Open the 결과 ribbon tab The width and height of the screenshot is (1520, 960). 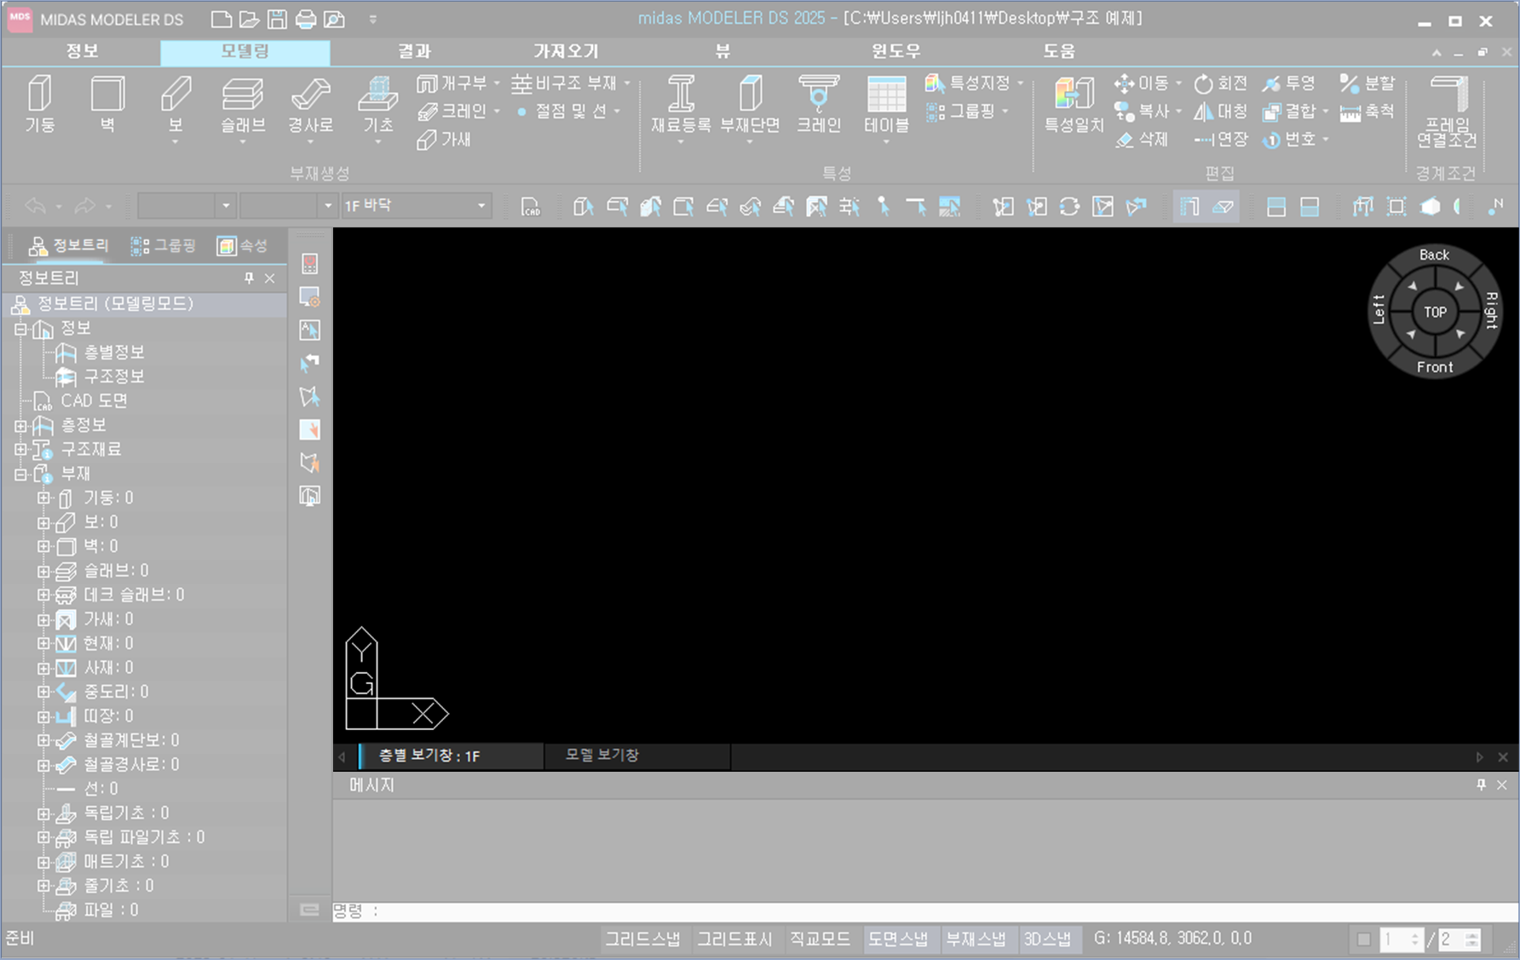[x=415, y=51]
